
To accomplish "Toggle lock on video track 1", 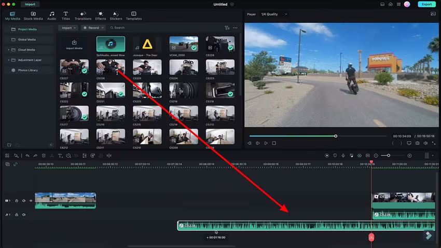I will click(17, 201).
